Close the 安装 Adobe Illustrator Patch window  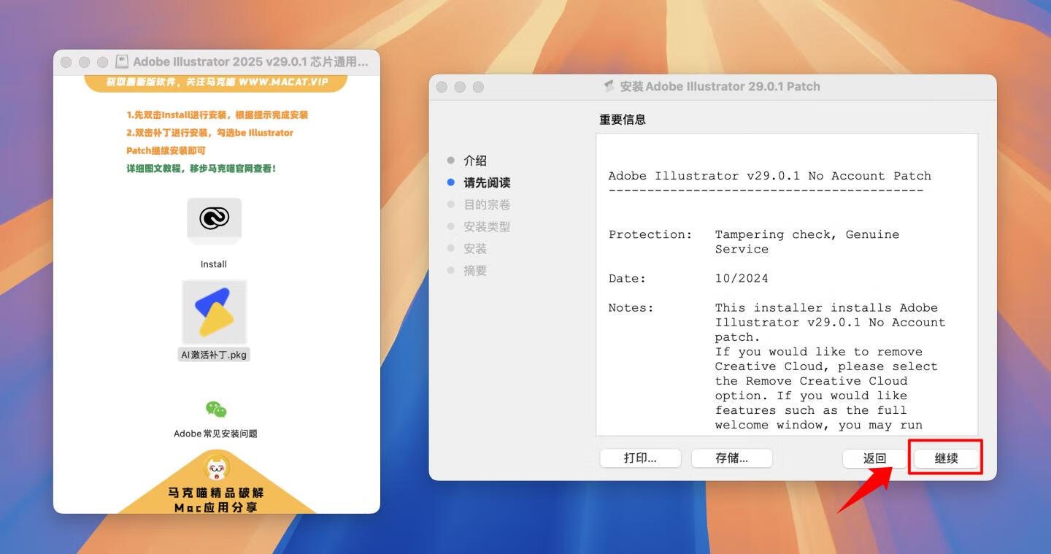click(442, 87)
